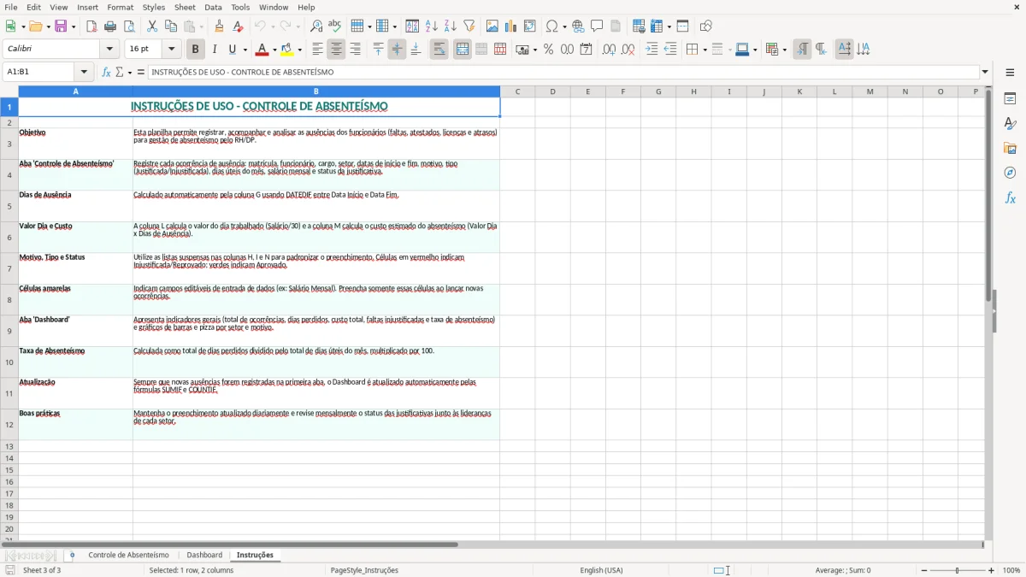
Task: Toggle Wrap Text
Action: (x=439, y=50)
